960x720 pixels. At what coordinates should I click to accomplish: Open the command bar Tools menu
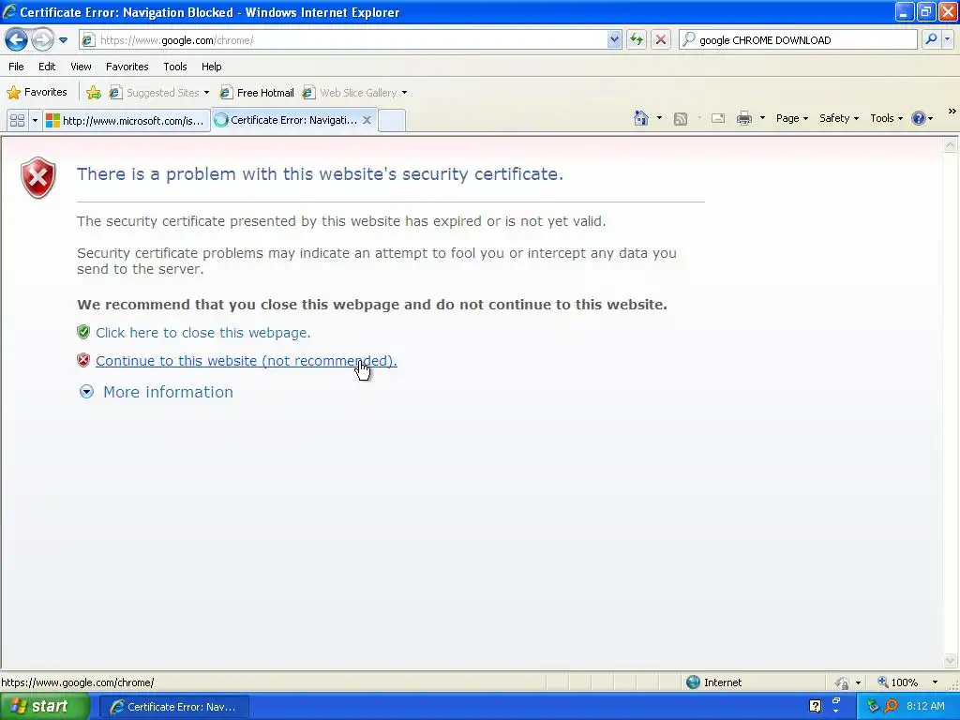point(886,118)
